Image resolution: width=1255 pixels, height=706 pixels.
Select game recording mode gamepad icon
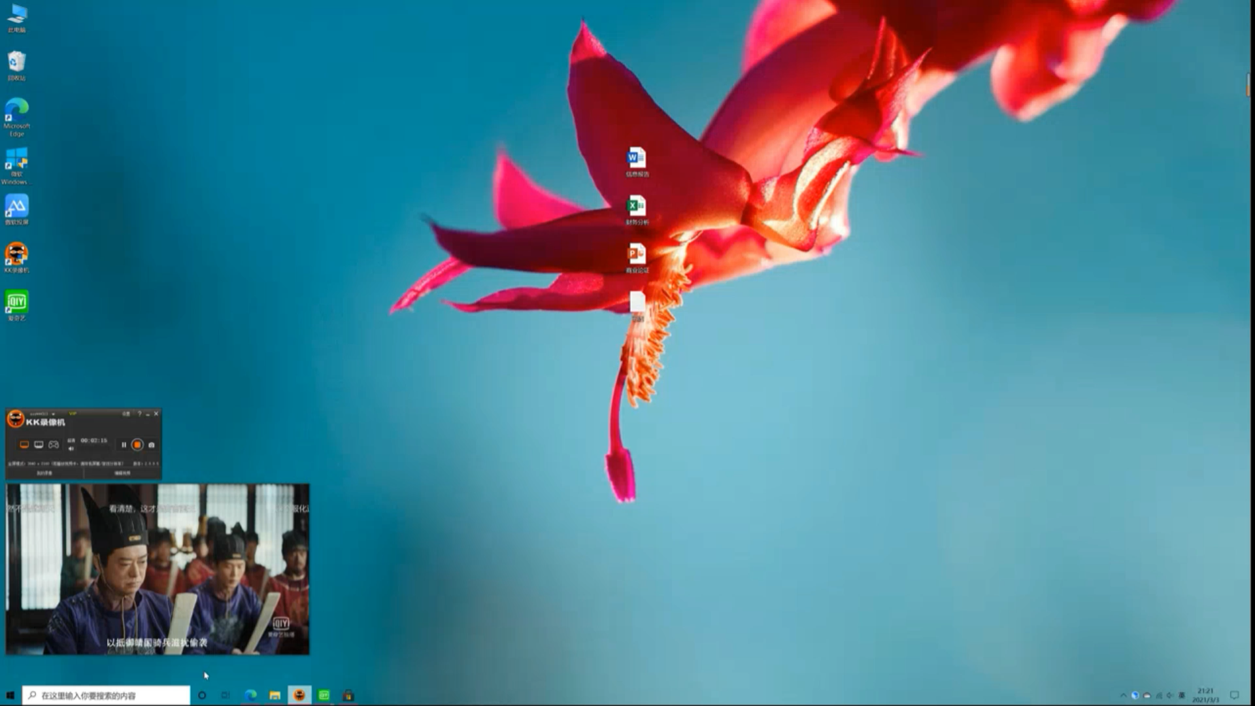pos(54,445)
